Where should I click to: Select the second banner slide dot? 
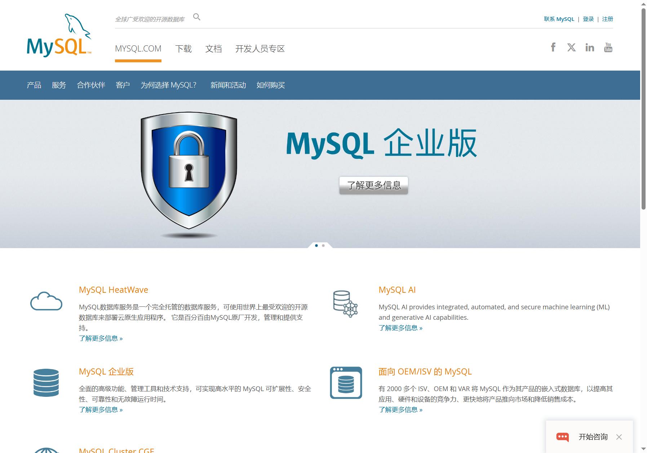323,246
